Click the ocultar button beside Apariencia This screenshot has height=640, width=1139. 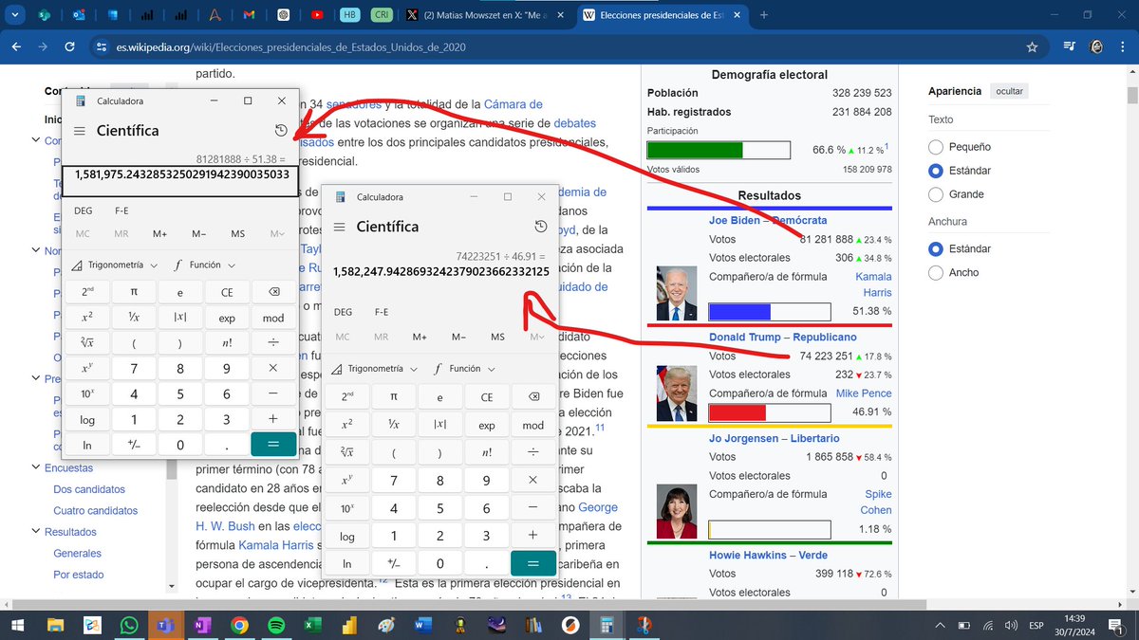[x=1009, y=91]
